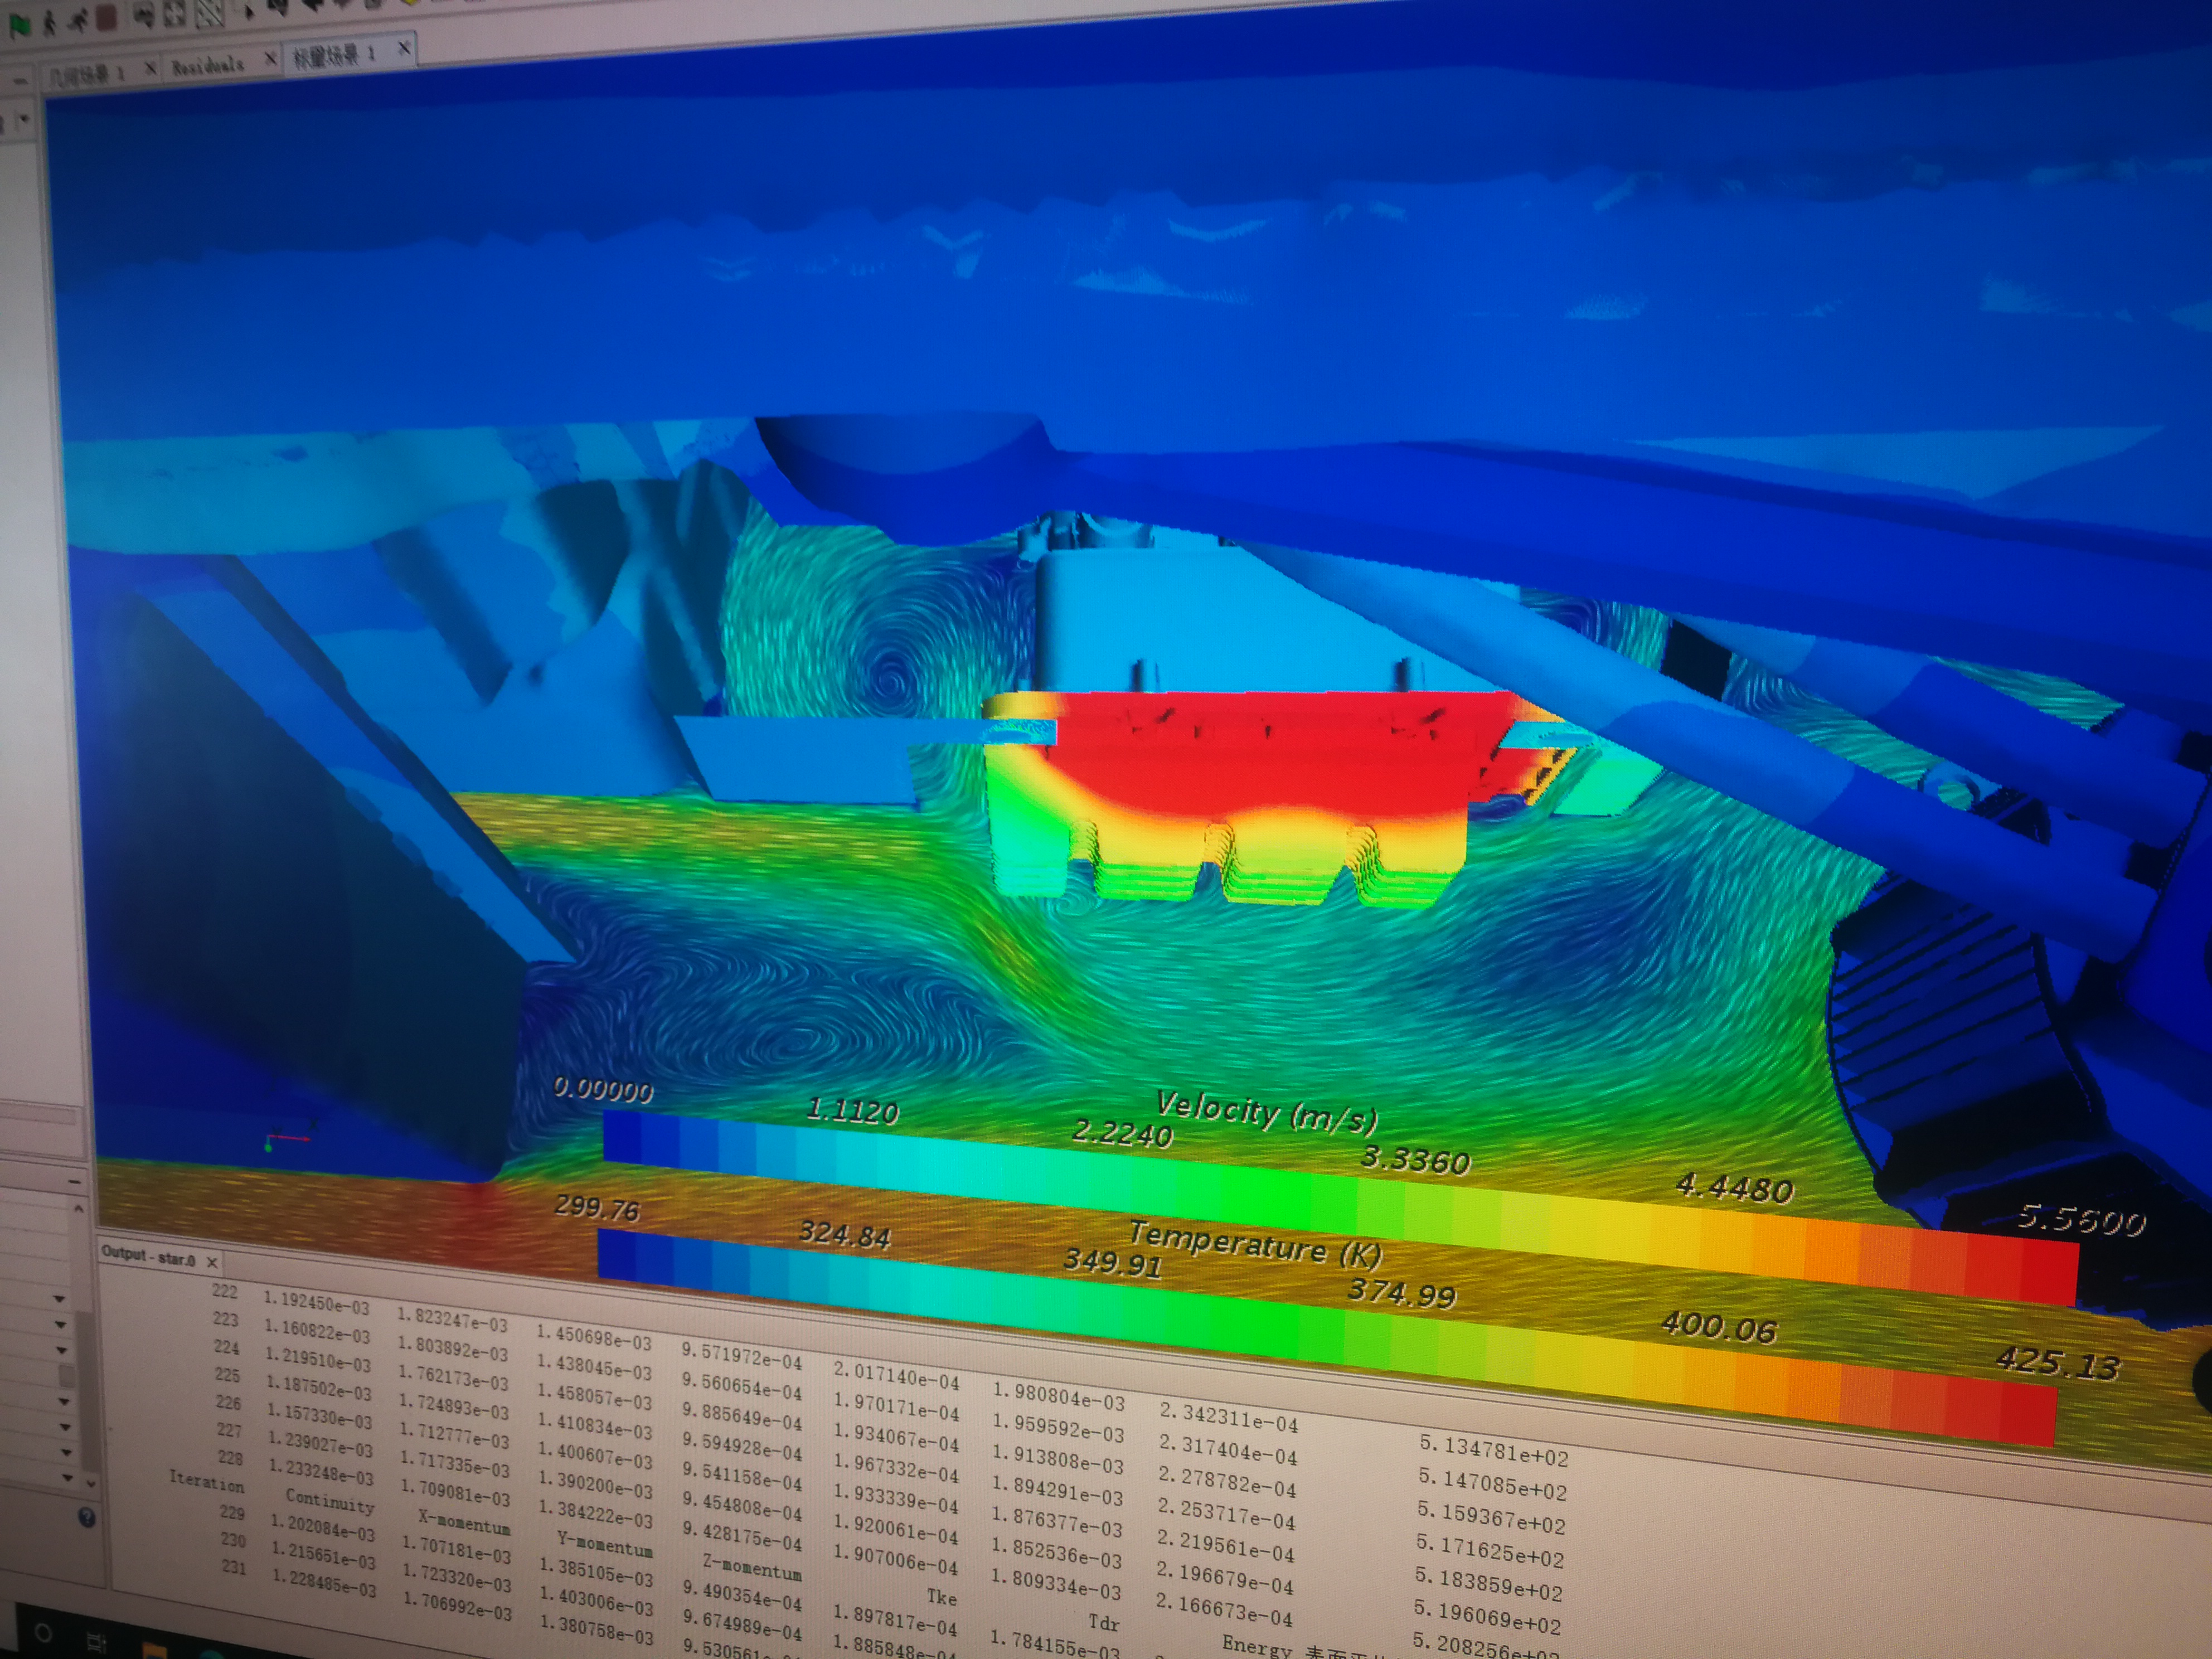2212x1659 pixels.
Task: Click the properties scrollbar down arrow
Action: pos(91,1484)
